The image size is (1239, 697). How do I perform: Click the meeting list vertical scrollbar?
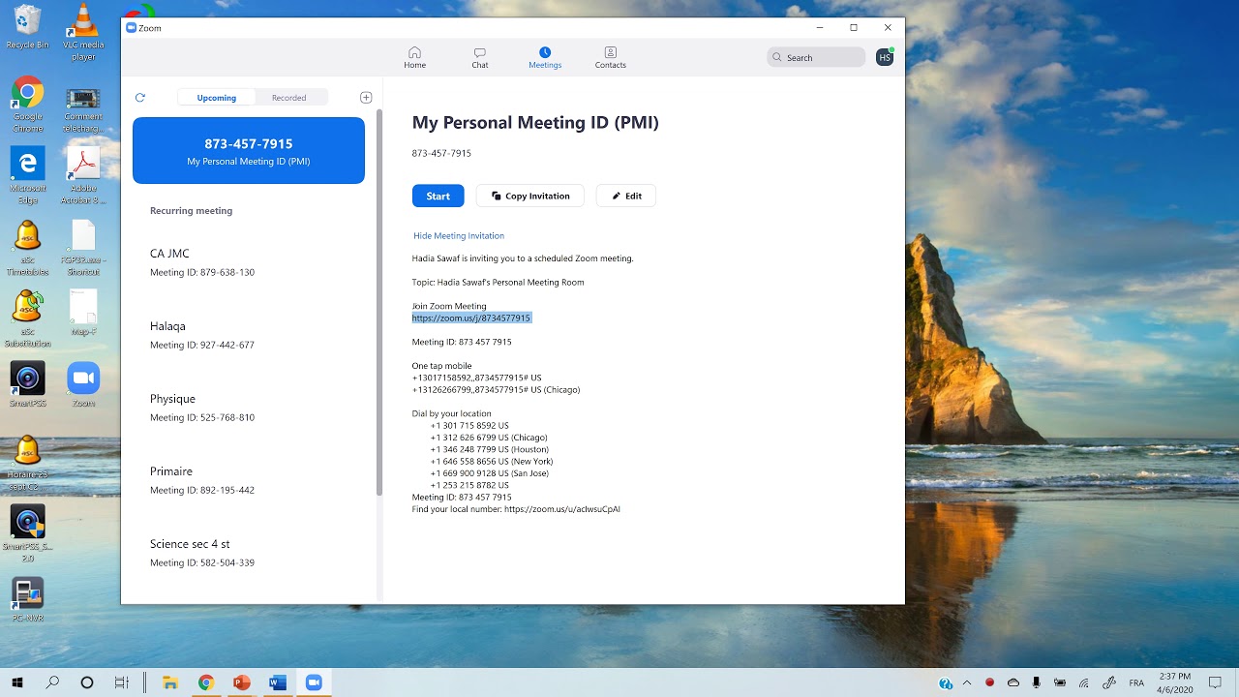[378, 302]
